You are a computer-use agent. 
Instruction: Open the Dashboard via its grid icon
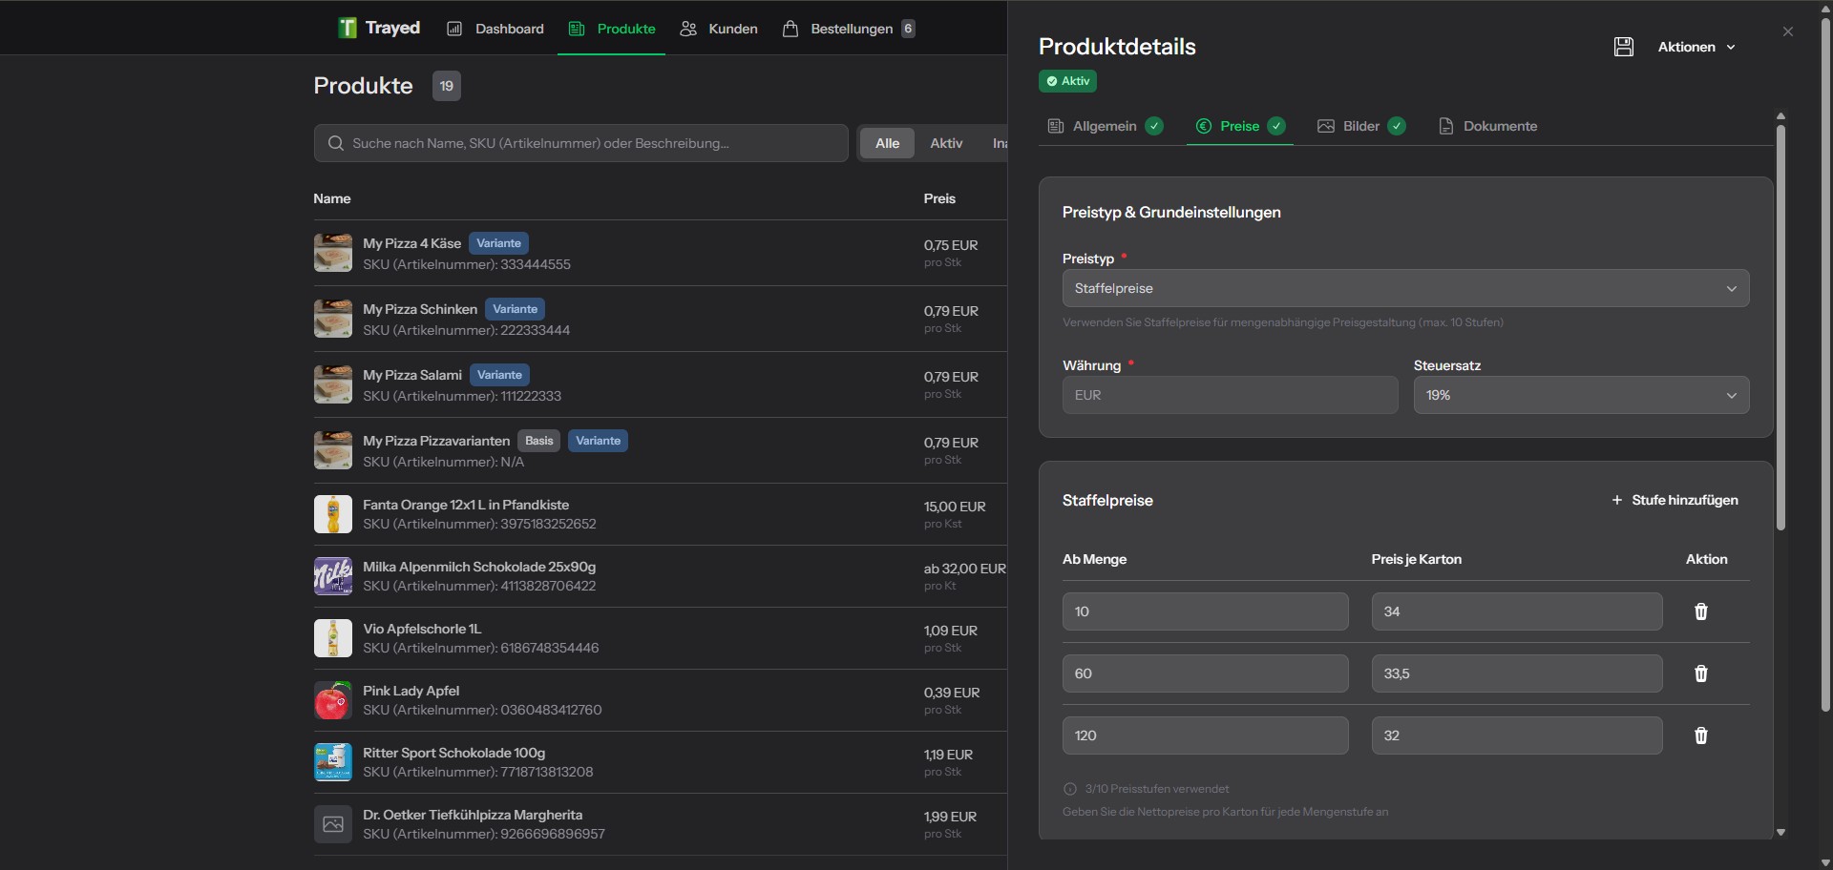pos(455,29)
